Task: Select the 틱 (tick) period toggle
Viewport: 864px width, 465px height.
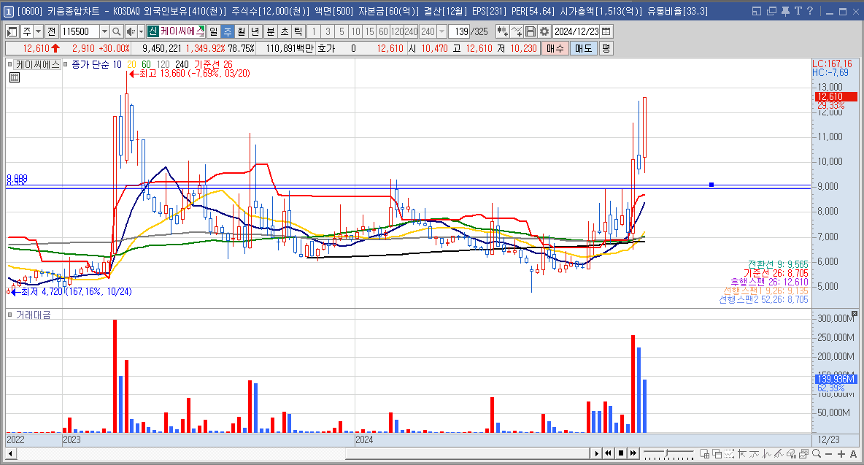Action: click(298, 31)
